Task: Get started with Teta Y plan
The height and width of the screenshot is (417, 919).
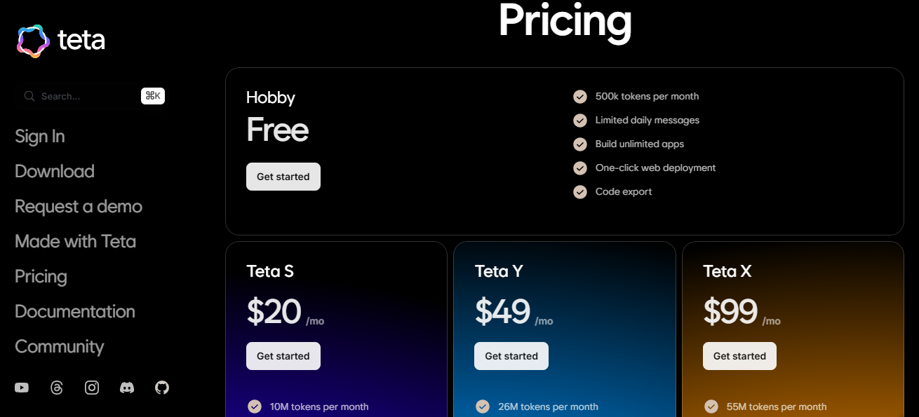Action: point(511,356)
